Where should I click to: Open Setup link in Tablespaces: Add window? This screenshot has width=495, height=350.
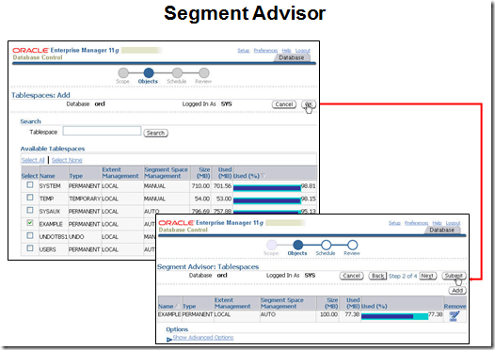point(244,51)
